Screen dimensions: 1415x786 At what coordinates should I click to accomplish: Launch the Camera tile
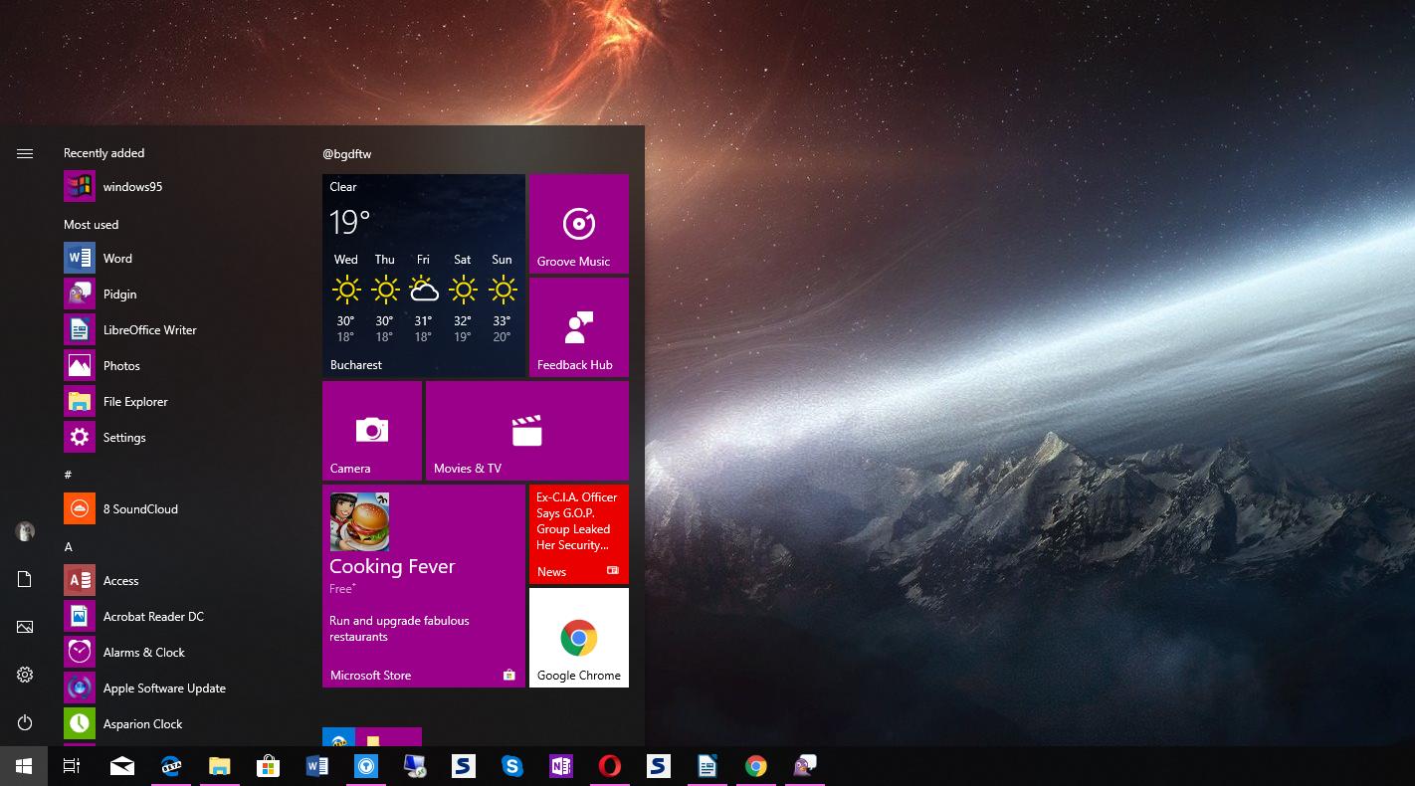pyautogui.click(x=372, y=431)
